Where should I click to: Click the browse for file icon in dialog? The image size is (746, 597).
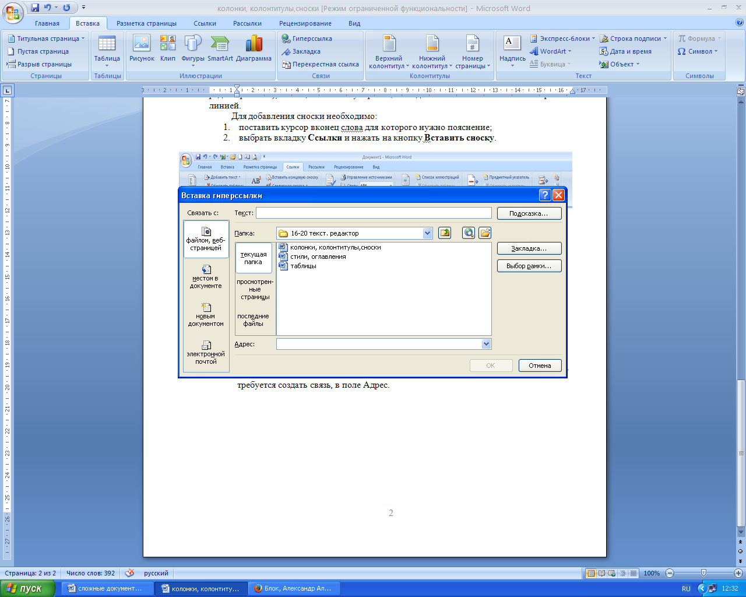coord(485,233)
